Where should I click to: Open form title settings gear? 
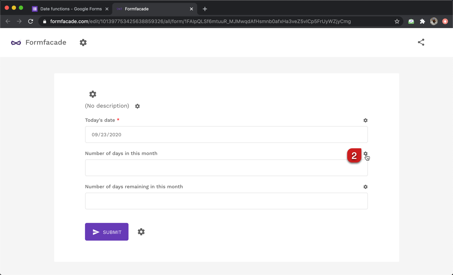(93, 94)
